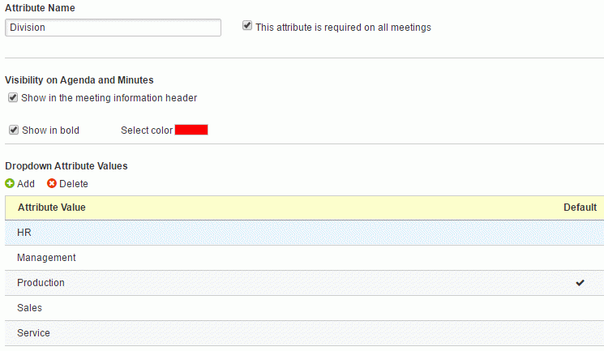Select the Service attribute value row

click(x=304, y=333)
